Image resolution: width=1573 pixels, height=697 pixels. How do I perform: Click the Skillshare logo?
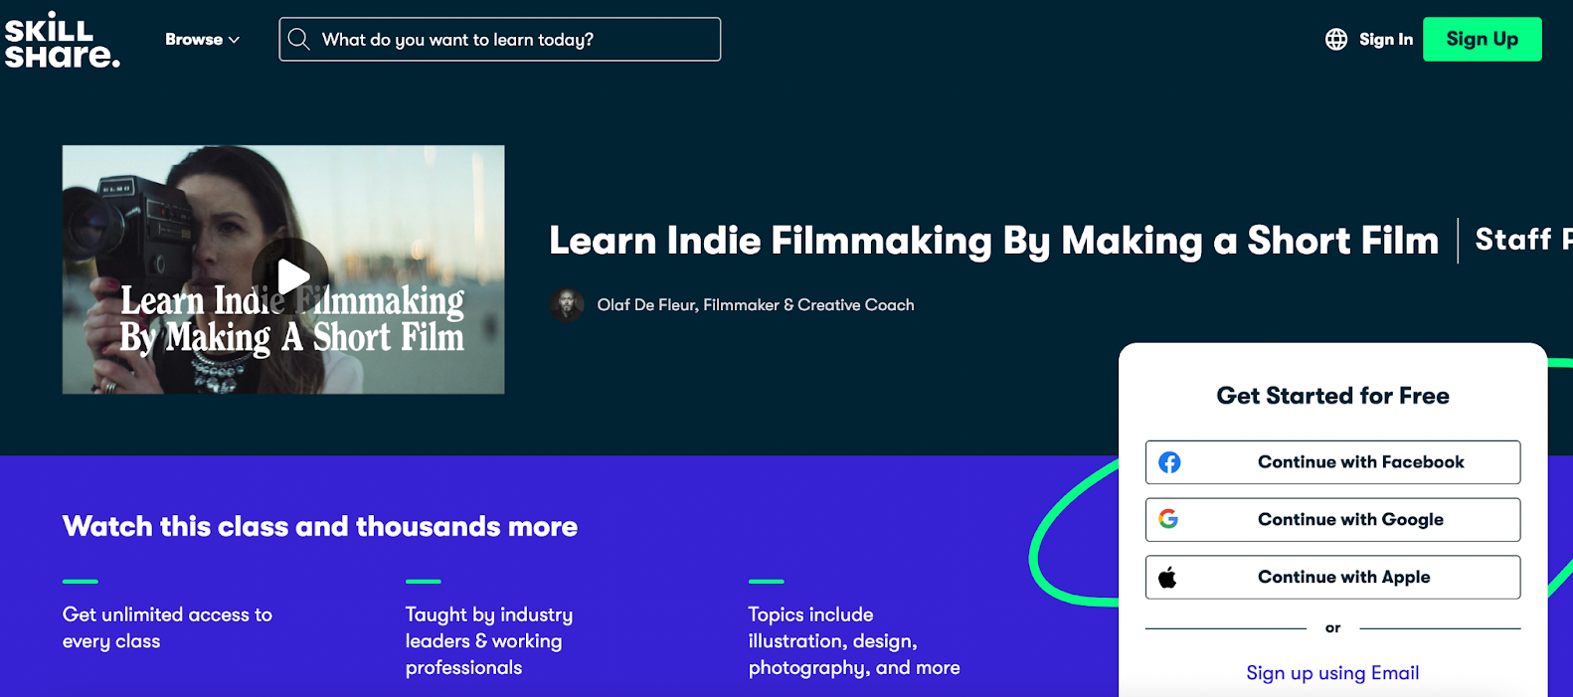pyautogui.click(x=62, y=40)
